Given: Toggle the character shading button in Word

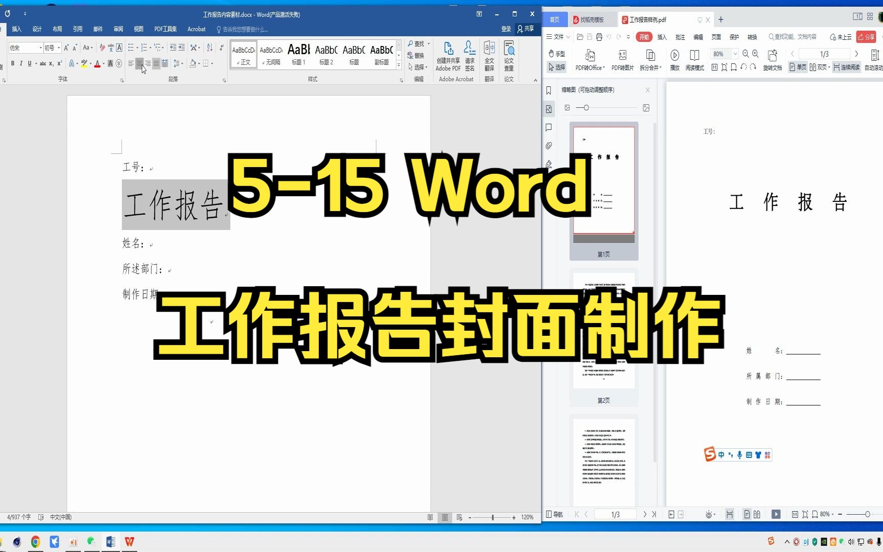Looking at the screenshot, I should pyautogui.click(x=110, y=63).
